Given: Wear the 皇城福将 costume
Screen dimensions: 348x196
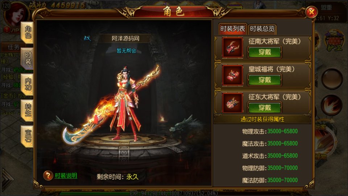Looking at the screenshot, I should pos(265,80).
